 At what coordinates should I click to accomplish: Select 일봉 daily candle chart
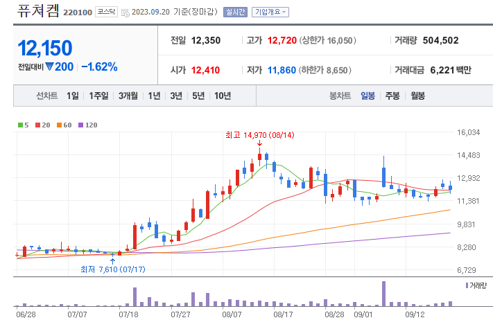tap(367, 96)
